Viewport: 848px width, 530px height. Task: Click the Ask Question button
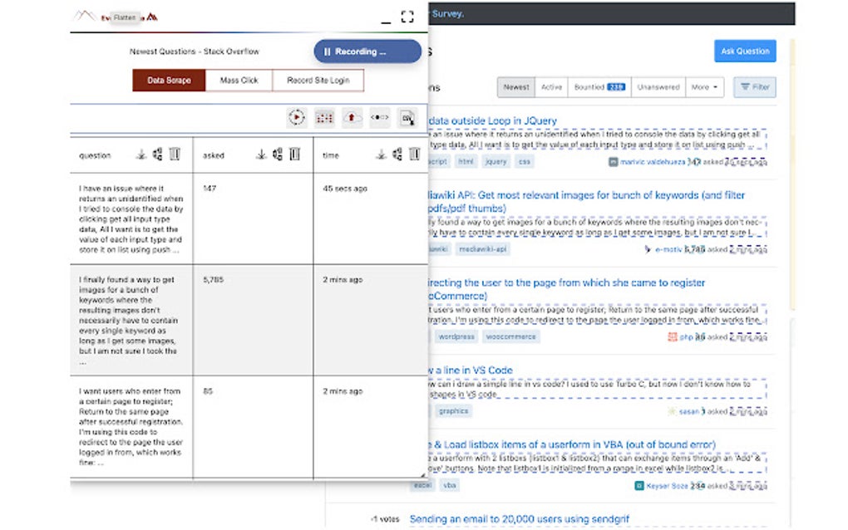(744, 51)
